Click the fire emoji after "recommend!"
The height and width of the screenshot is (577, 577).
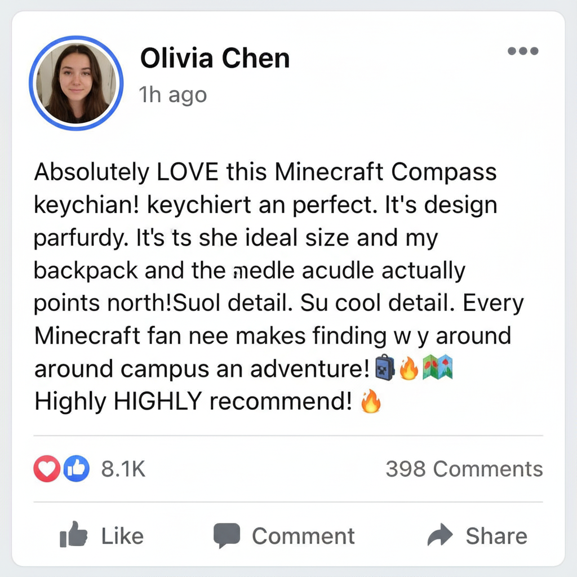tap(370, 402)
